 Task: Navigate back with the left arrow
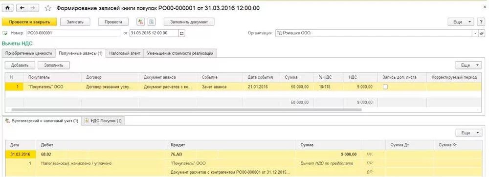click(x=22, y=8)
